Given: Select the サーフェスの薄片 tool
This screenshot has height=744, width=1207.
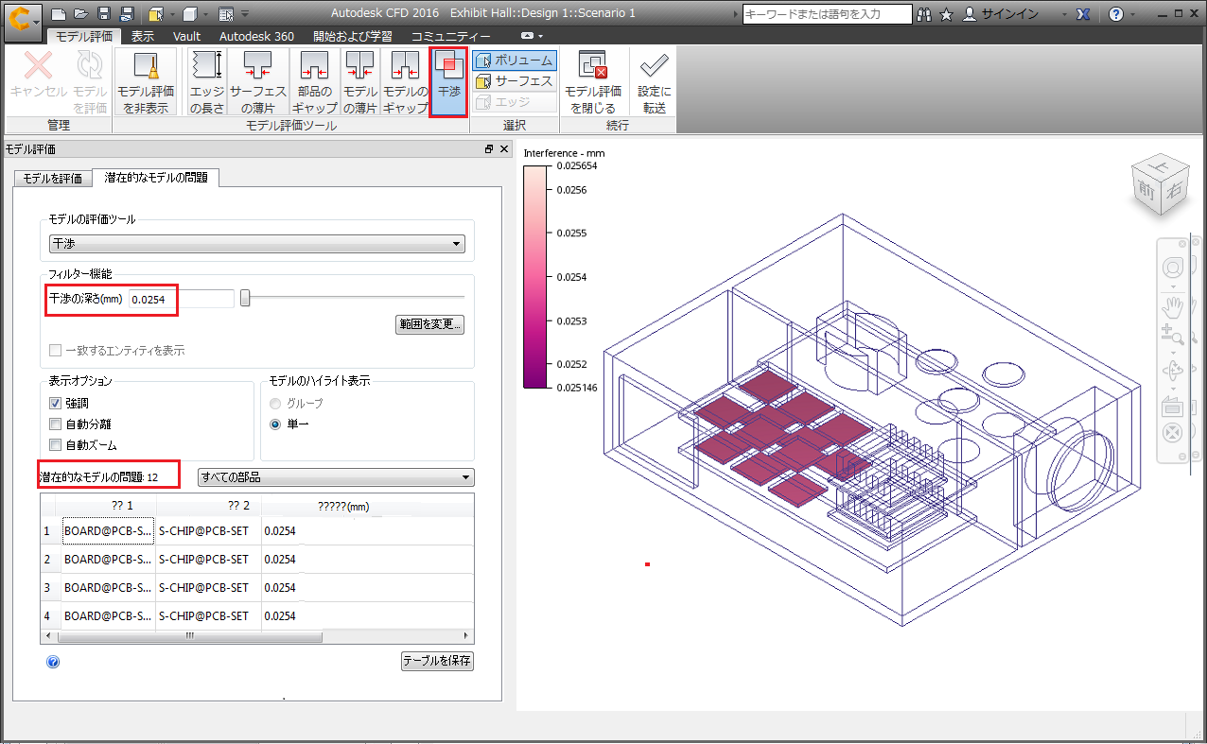Looking at the screenshot, I should (258, 82).
